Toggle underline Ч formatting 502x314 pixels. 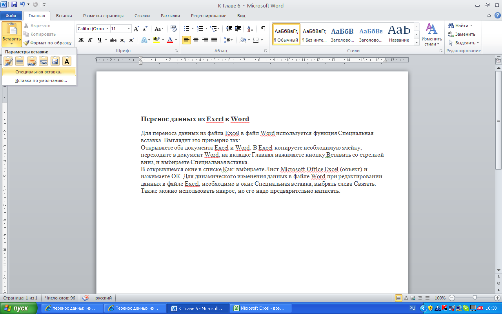(99, 40)
